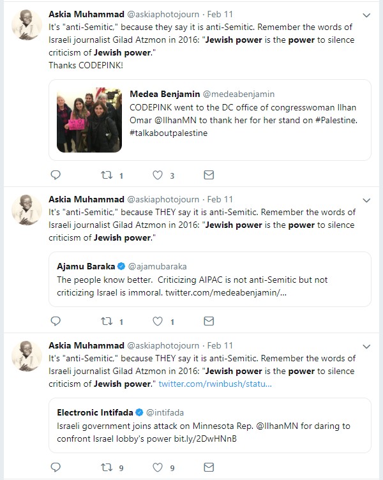Viewport: 383px width, 480px height.
Task: Reply to the Ajamu Baraka quote tweet
Action: (x=56, y=321)
